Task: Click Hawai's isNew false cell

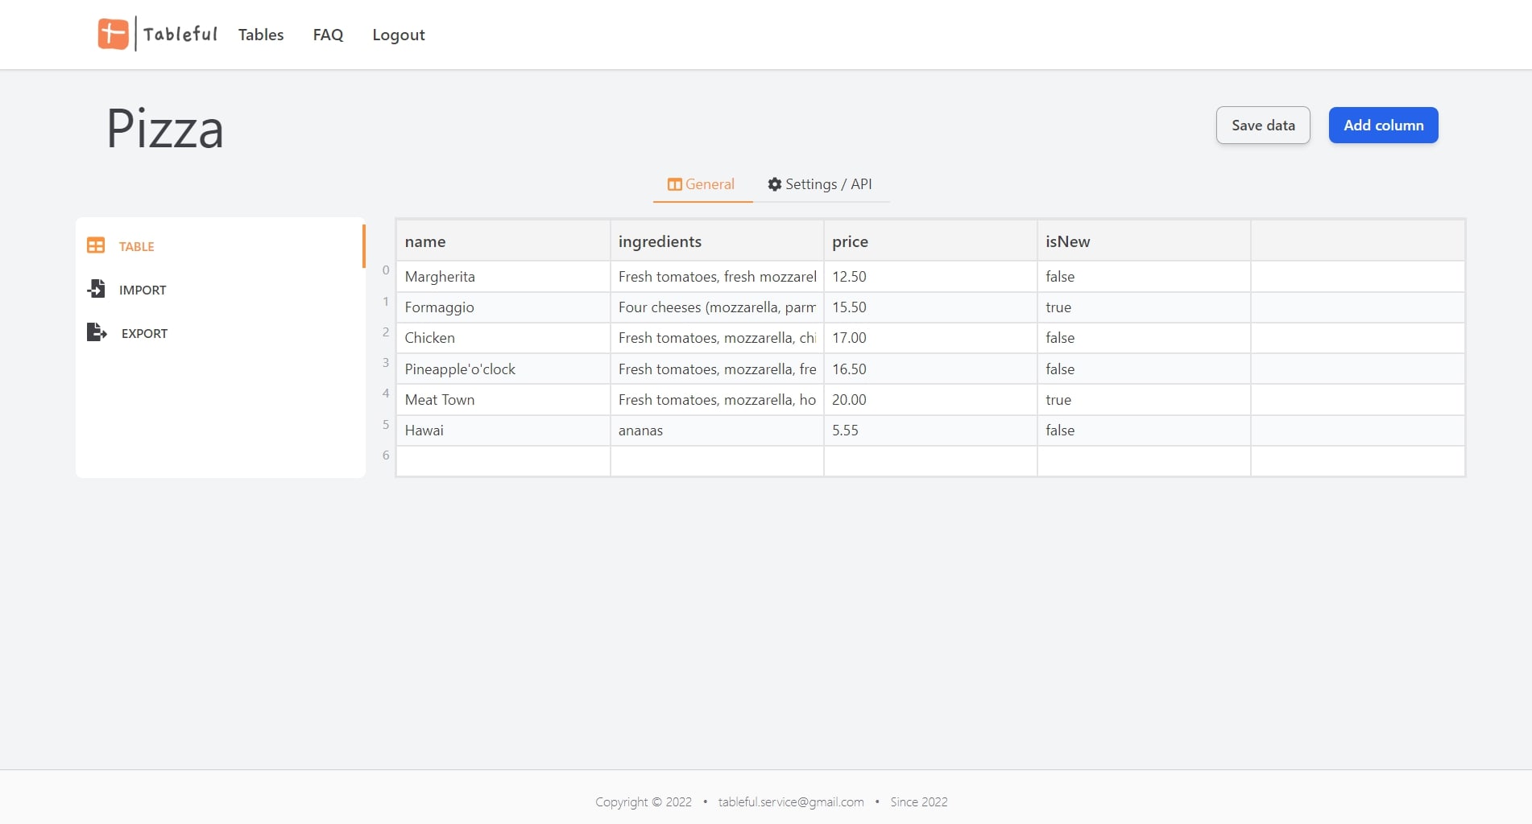Action: point(1144,431)
